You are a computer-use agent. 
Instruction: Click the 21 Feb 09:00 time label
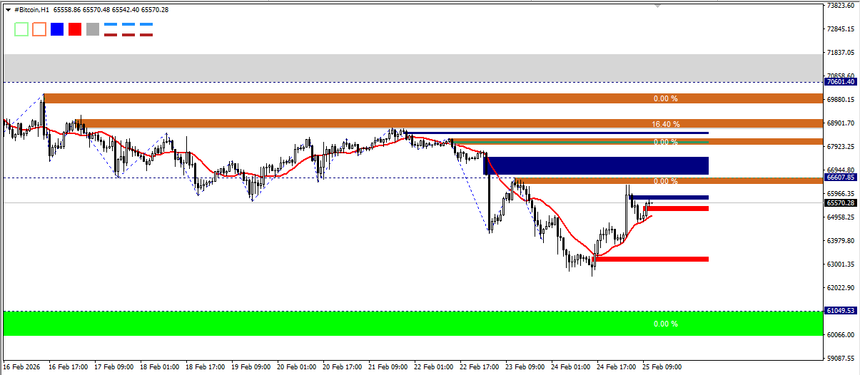click(388, 367)
